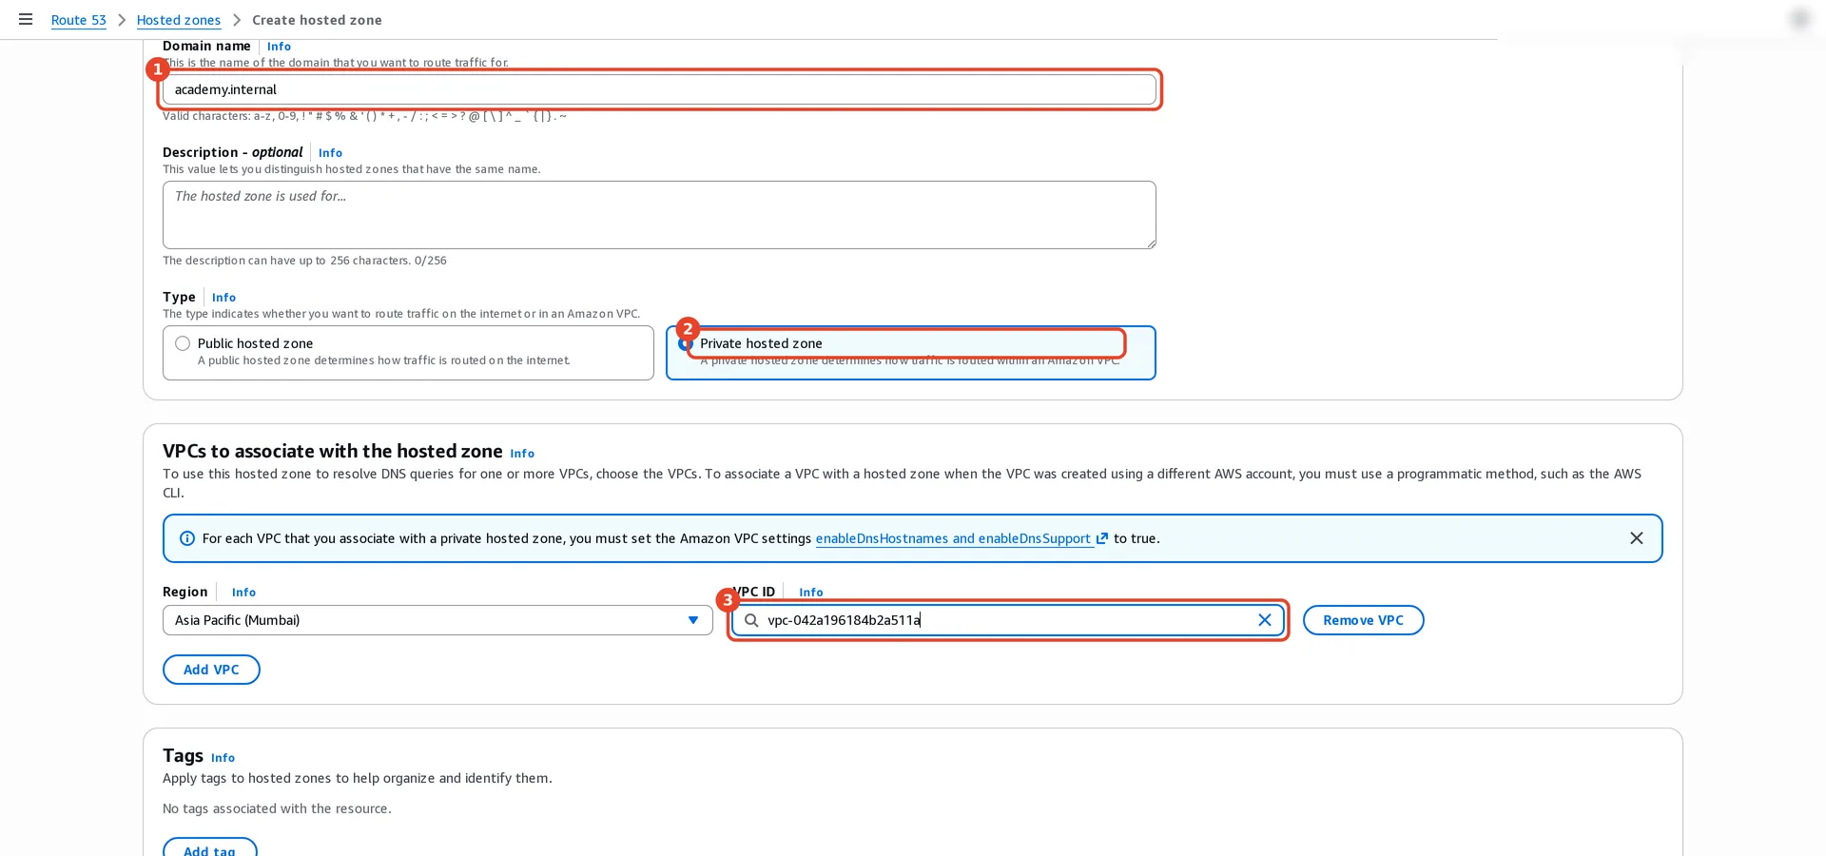The image size is (1826, 856).
Task: Open Info link for VPCs to associate heading
Action: (x=522, y=454)
